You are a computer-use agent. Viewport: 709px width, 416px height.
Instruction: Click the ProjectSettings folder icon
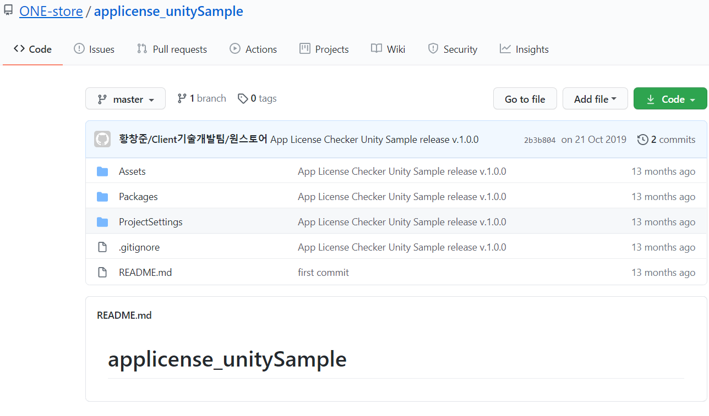102,222
